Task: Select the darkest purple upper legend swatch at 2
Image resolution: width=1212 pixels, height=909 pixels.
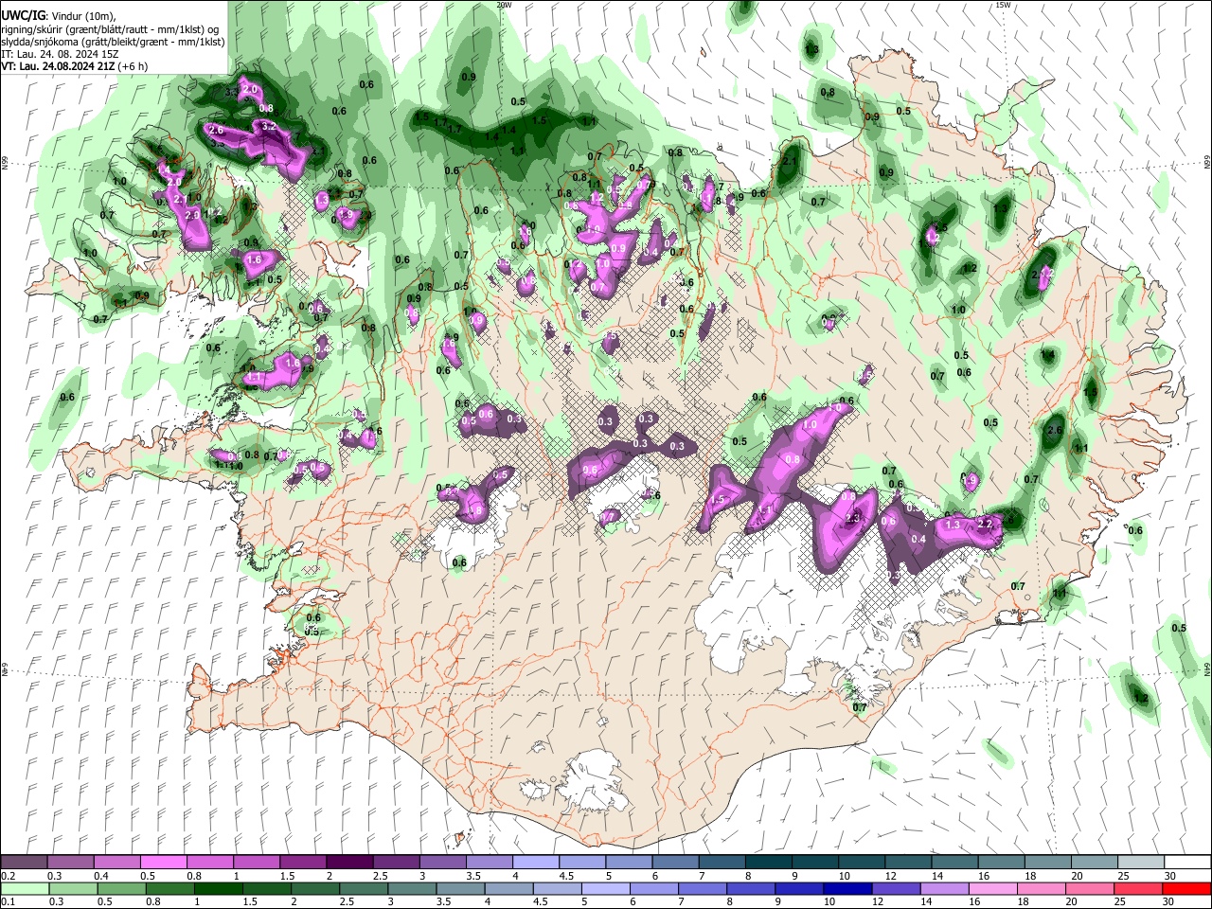Action: [x=349, y=863]
